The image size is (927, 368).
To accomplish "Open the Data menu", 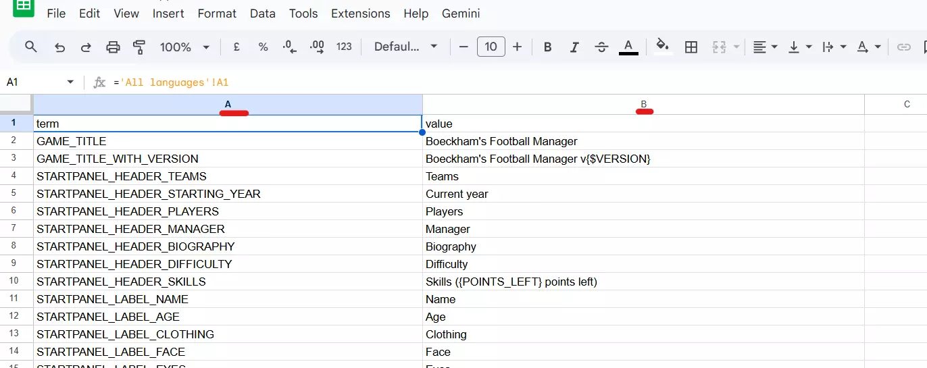I will click(263, 14).
